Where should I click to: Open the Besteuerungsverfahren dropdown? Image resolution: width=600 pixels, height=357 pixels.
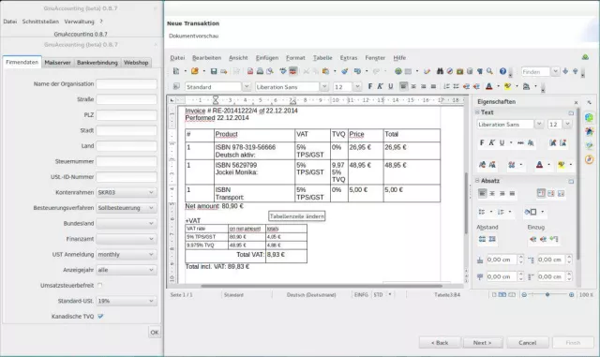click(127, 208)
